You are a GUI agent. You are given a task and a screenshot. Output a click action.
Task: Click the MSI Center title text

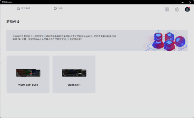tap(7, 2)
